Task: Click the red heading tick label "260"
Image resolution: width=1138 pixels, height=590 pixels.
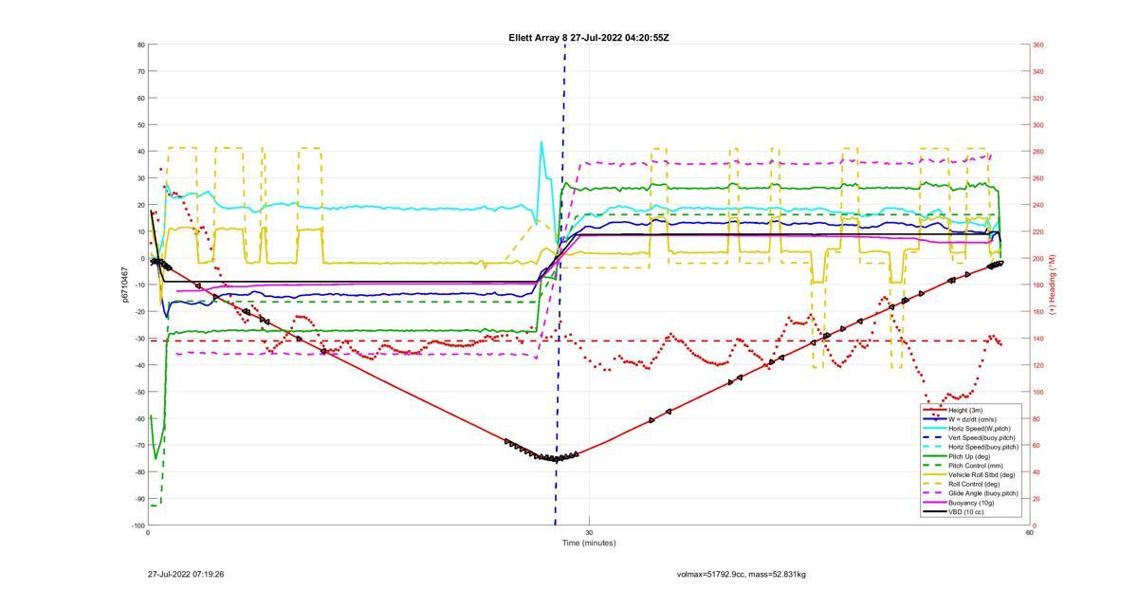Action: click(1037, 178)
